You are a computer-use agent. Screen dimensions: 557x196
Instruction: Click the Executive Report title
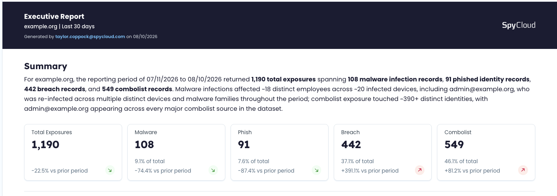click(54, 16)
